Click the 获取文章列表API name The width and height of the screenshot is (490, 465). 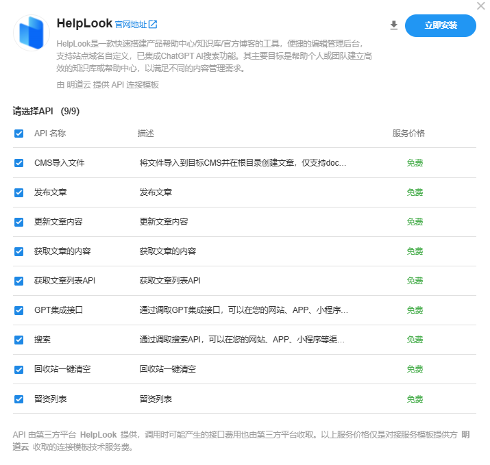pyautogui.click(x=64, y=280)
